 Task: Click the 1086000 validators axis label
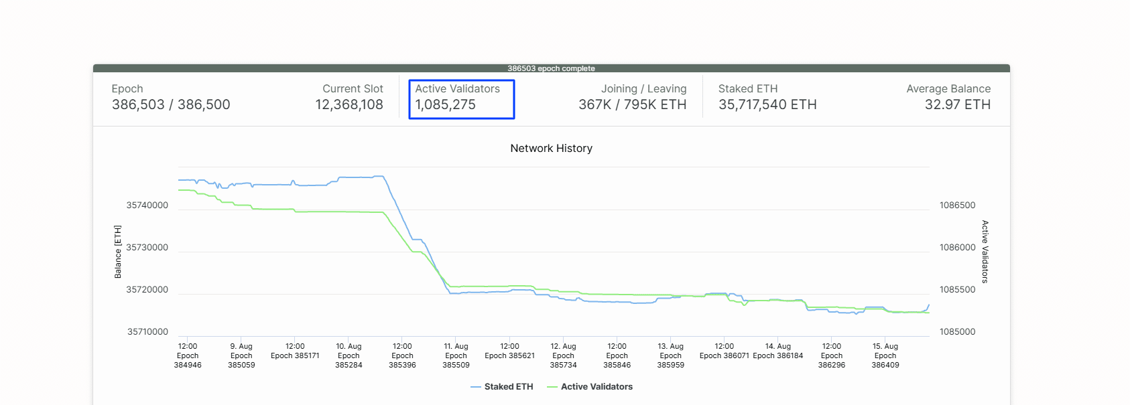click(x=958, y=248)
